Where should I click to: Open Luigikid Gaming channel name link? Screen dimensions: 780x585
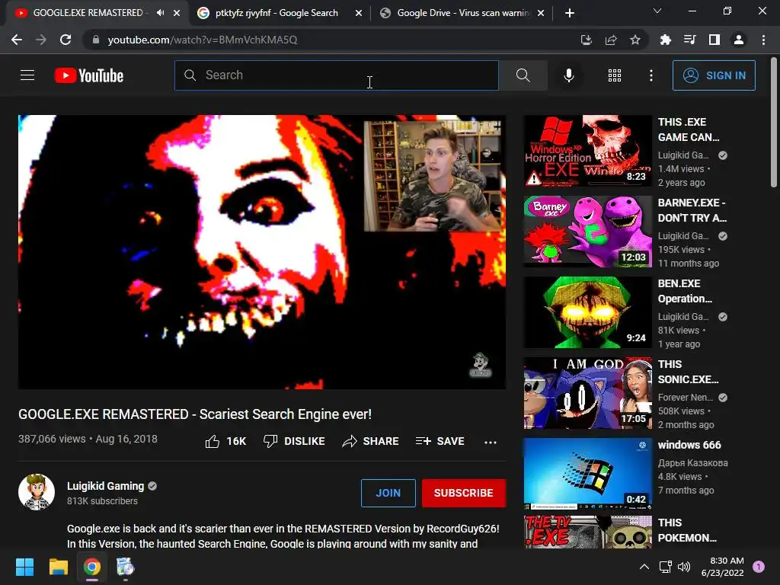click(x=105, y=486)
